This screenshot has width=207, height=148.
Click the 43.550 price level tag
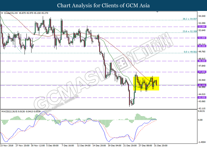point(202,97)
